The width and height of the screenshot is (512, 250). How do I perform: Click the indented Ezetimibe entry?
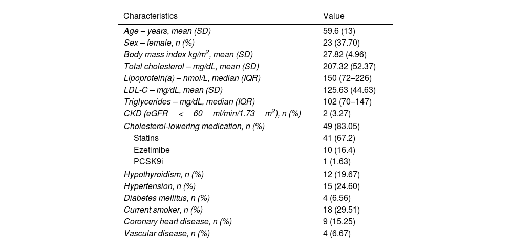coord(152,150)
